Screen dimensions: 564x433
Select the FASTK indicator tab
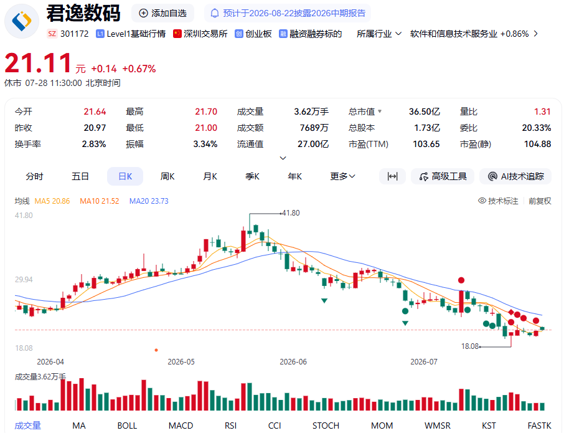539,426
